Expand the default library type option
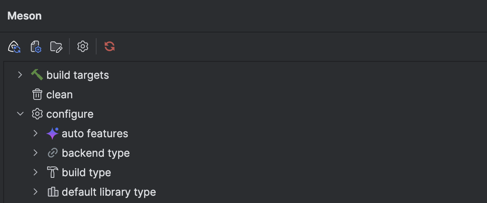Viewport: 487px width, 203px height. [35, 192]
